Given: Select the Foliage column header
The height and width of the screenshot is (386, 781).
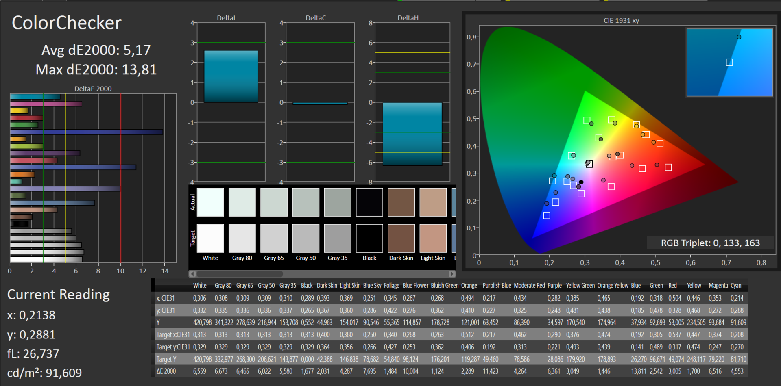Looking at the screenshot, I should click(391, 286).
